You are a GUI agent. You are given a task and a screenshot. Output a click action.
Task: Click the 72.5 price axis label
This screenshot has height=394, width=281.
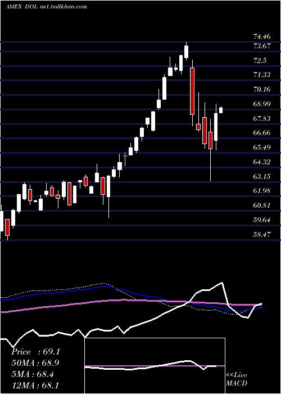(x=260, y=61)
